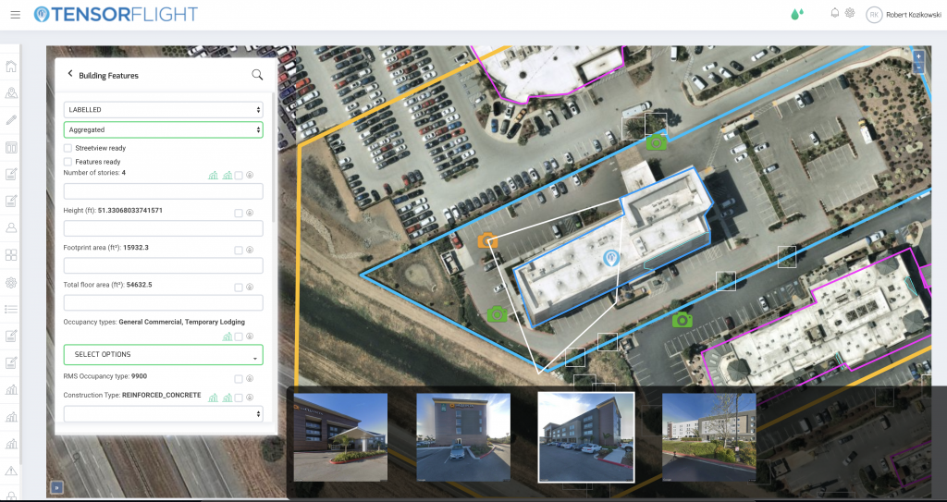This screenshot has width=947, height=502.
Task: Click the green water droplets icon
Action: pyautogui.click(x=797, y=15)
